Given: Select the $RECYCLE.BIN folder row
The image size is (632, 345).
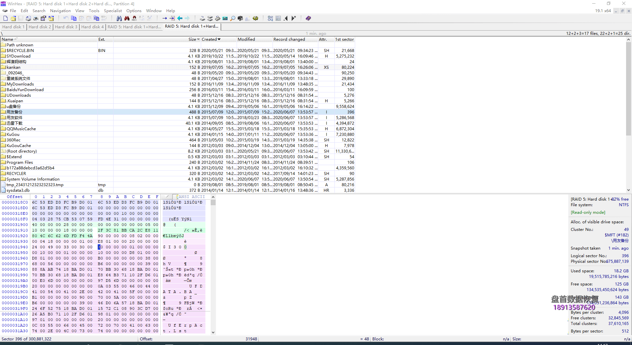Looking at the screenshot, I should pyautogui.click(x=178, y=51).
